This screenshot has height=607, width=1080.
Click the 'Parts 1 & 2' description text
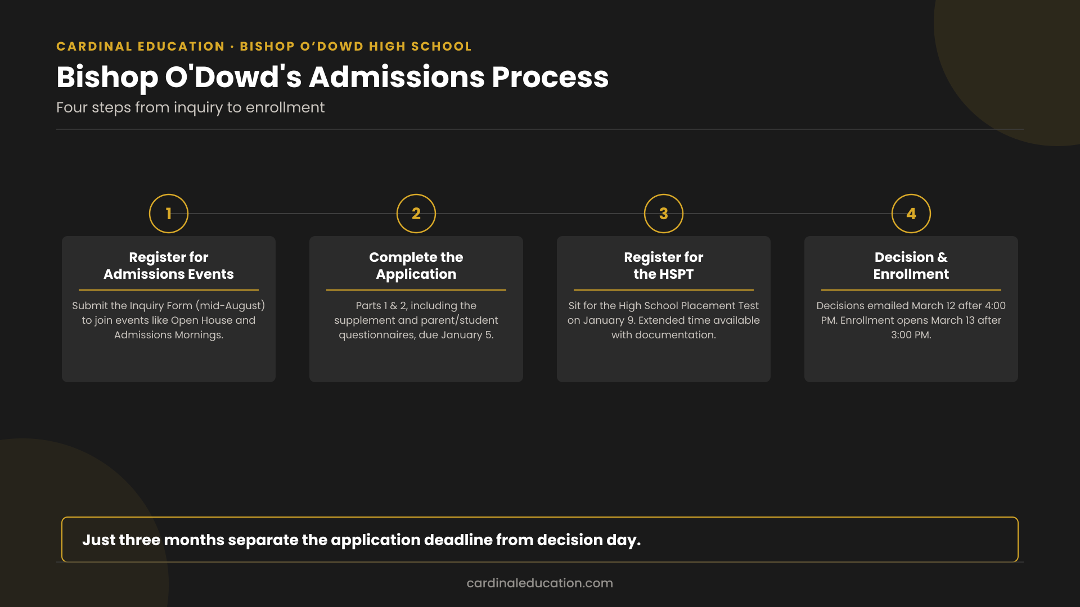click(416, 320)
